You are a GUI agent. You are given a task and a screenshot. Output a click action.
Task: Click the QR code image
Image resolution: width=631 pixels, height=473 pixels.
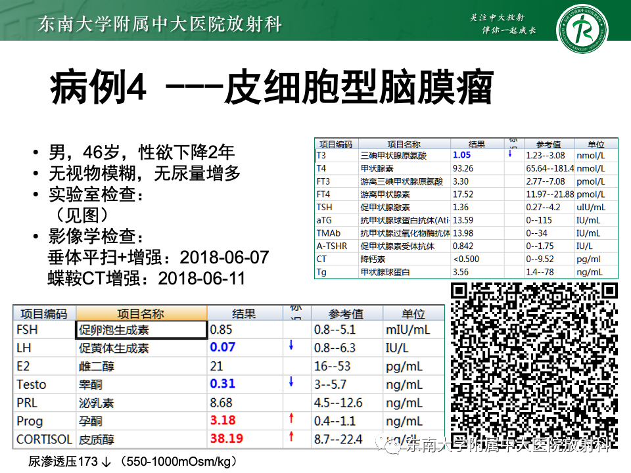click(534, 365)
